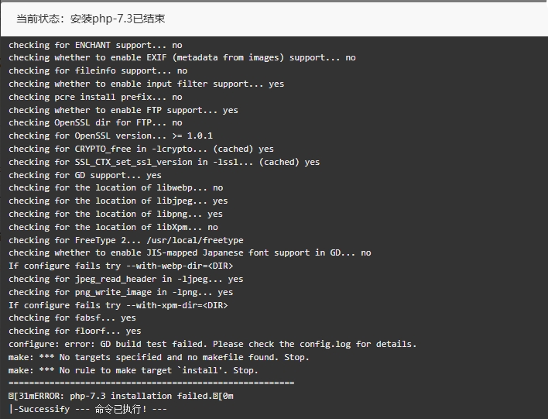Click the GD support yes line
548x419 pixels.
pos(85,175)
